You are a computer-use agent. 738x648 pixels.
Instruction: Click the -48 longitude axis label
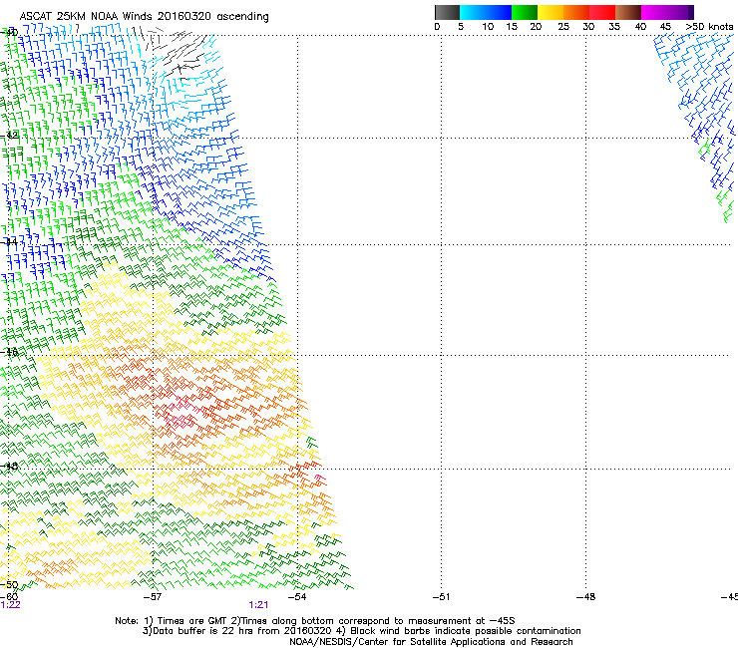585,597
